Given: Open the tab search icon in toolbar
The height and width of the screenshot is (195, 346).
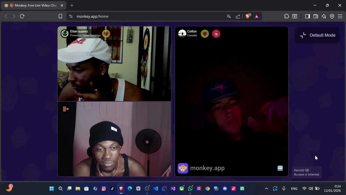Looking at the screenshot, I should (295, 16).
